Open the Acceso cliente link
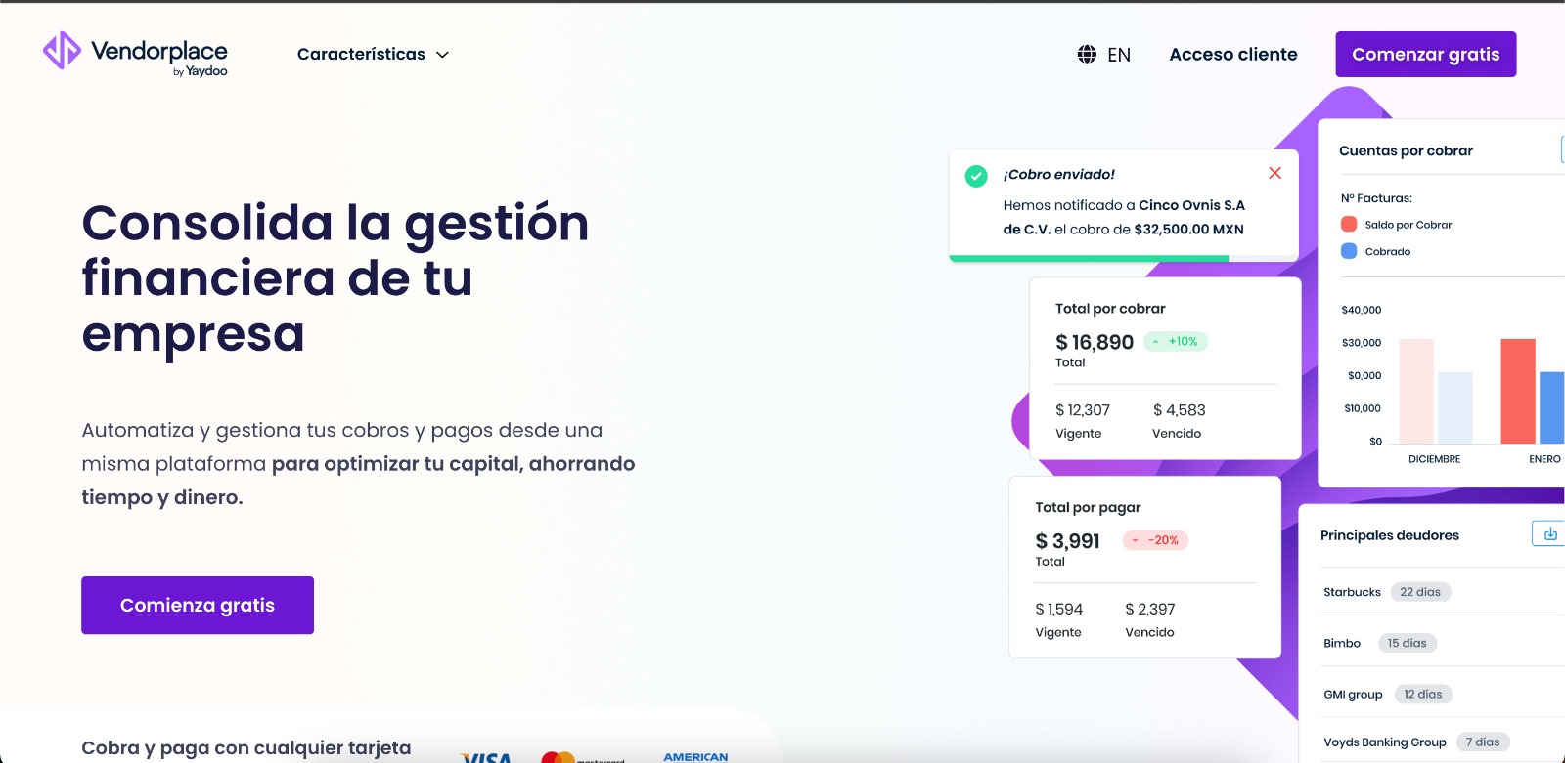 [1232, 55]
